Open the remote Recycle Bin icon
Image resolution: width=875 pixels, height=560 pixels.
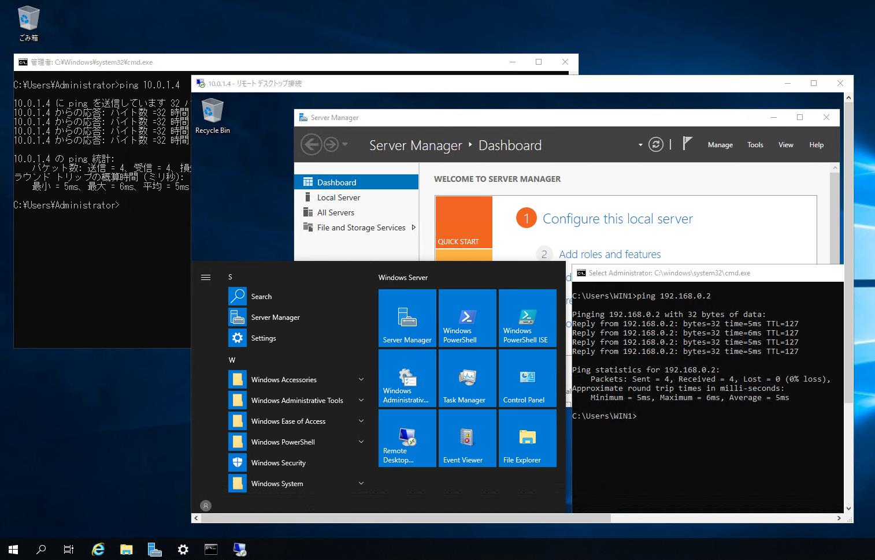pyautogui.click(x=213, y=117)
